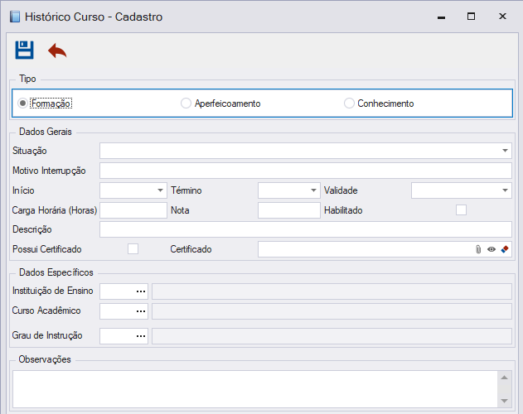Click Observações scrollbar down arrow

point(504,401)
